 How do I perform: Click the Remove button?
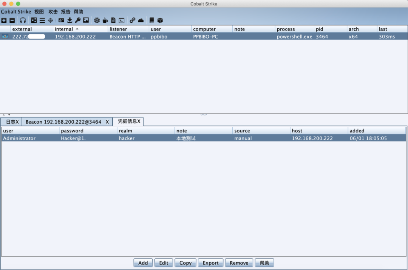point(239,263)
